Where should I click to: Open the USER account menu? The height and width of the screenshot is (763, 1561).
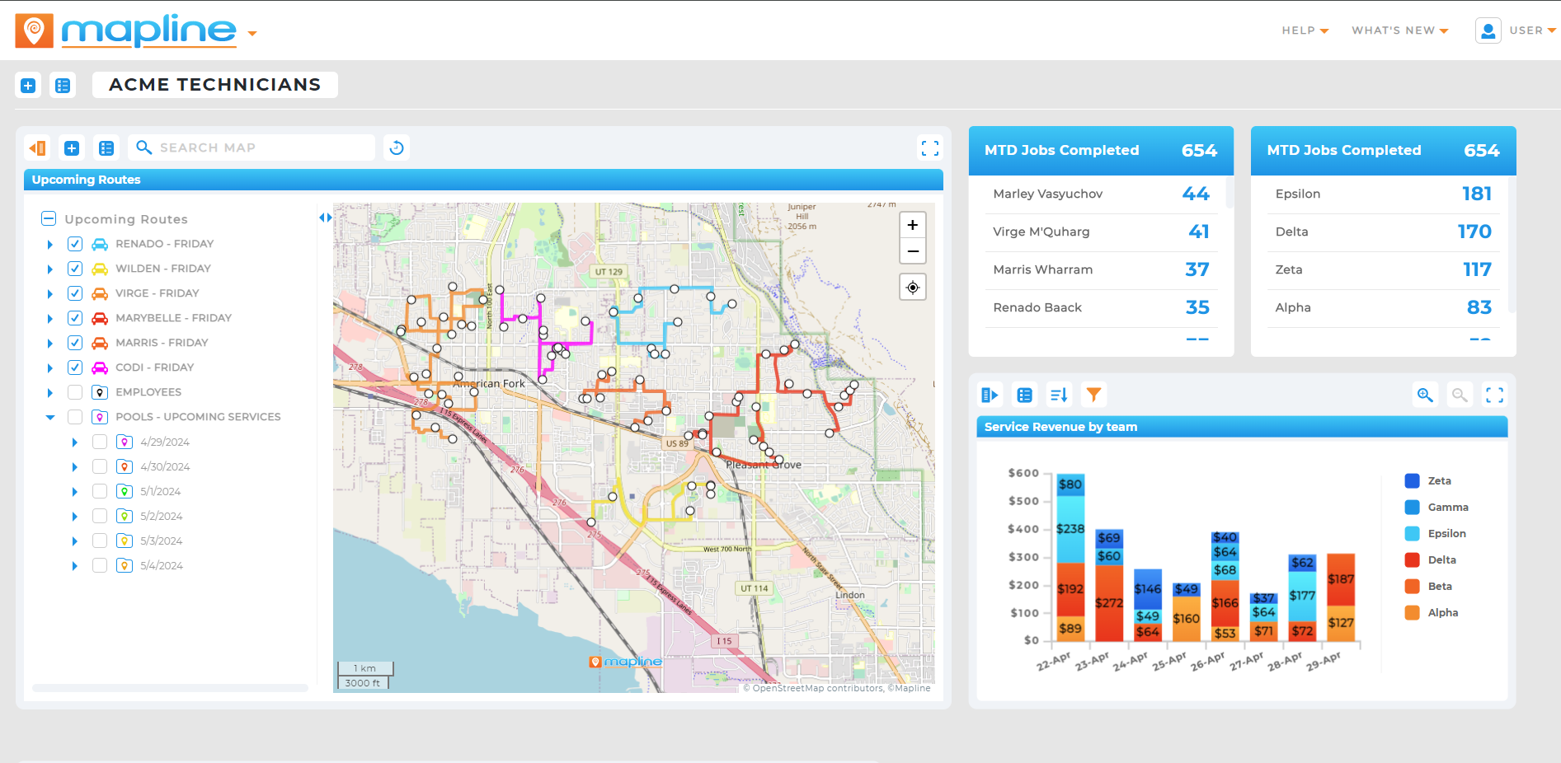[x=1532, y=30]
